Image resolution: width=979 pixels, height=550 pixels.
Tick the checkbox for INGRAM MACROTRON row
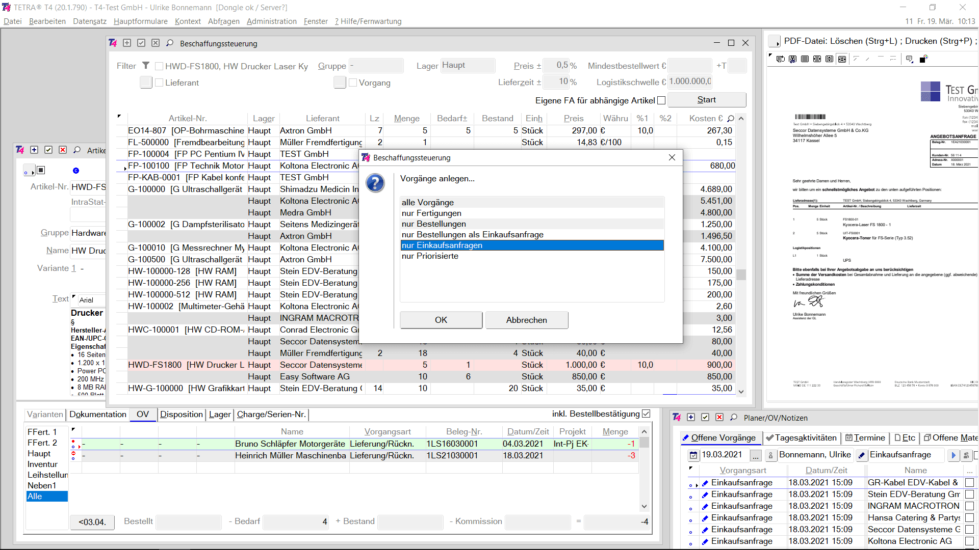(x=969, y=506)
